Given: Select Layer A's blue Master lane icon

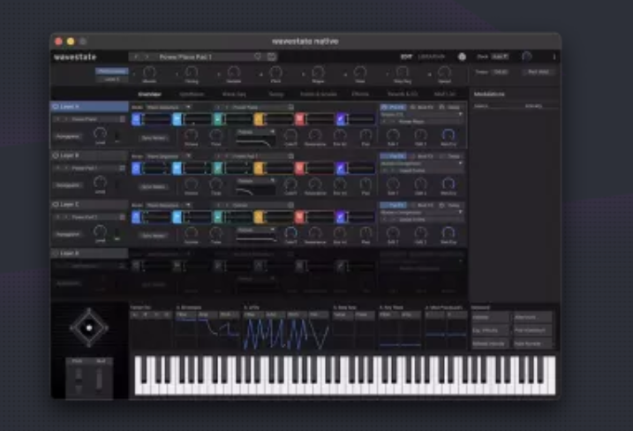Looking at the screenshot, I should point(136,119).
